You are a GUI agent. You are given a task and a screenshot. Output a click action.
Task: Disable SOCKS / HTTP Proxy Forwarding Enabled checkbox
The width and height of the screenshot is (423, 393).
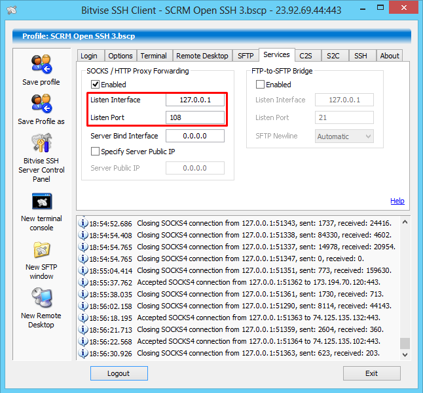coord(95,85)
